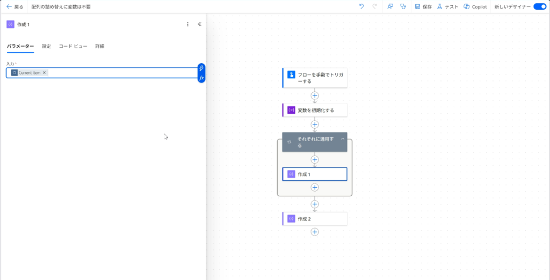
Task: Open the Copilot button in the toolbar
Action: coord(475,6)
